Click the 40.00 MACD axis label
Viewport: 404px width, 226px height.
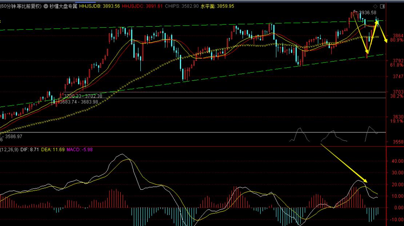397,161
